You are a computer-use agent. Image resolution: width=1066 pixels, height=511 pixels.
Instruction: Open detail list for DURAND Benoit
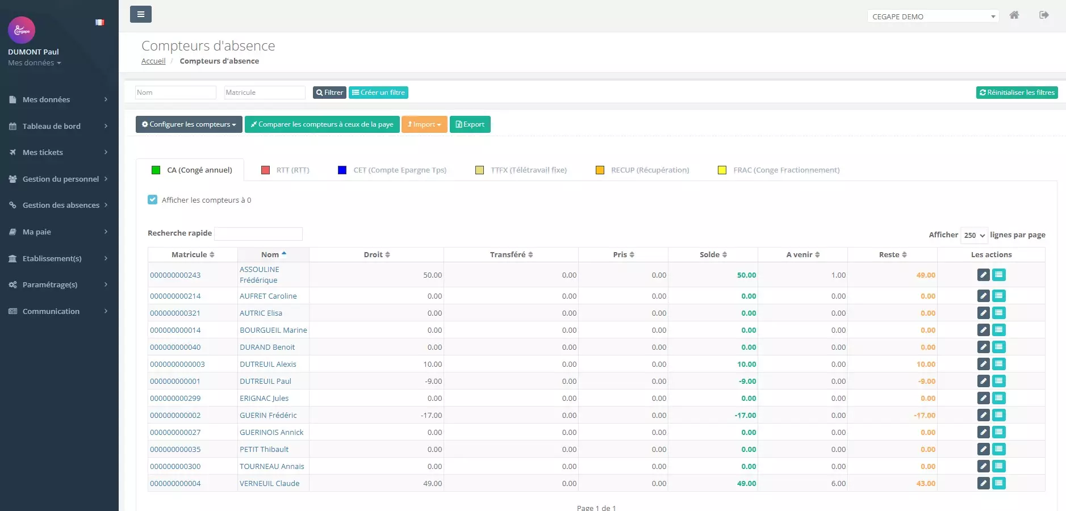tap(999, 347)
